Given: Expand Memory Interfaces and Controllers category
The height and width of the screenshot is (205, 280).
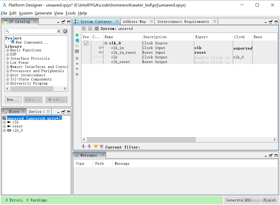Looking at the screenshot, I should tap(8, 67).
